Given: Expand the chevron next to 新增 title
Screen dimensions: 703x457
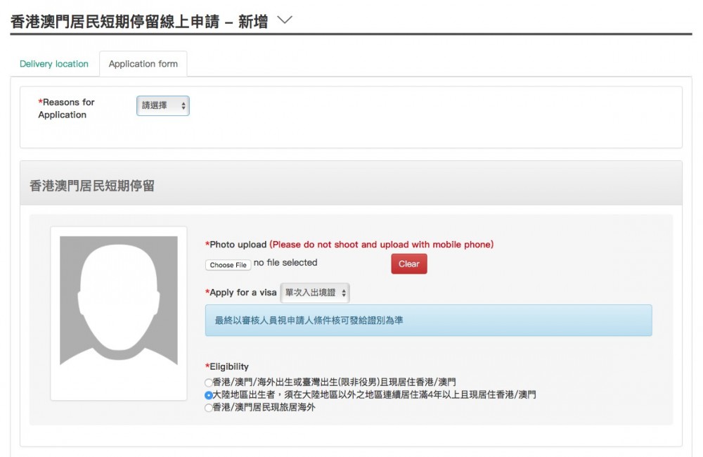Looking at the screenshot, I should click(284, 21).
